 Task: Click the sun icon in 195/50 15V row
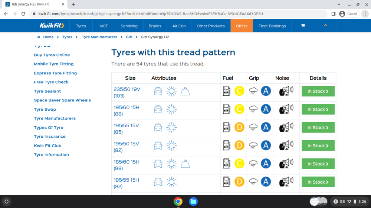[x=171, y=146]
